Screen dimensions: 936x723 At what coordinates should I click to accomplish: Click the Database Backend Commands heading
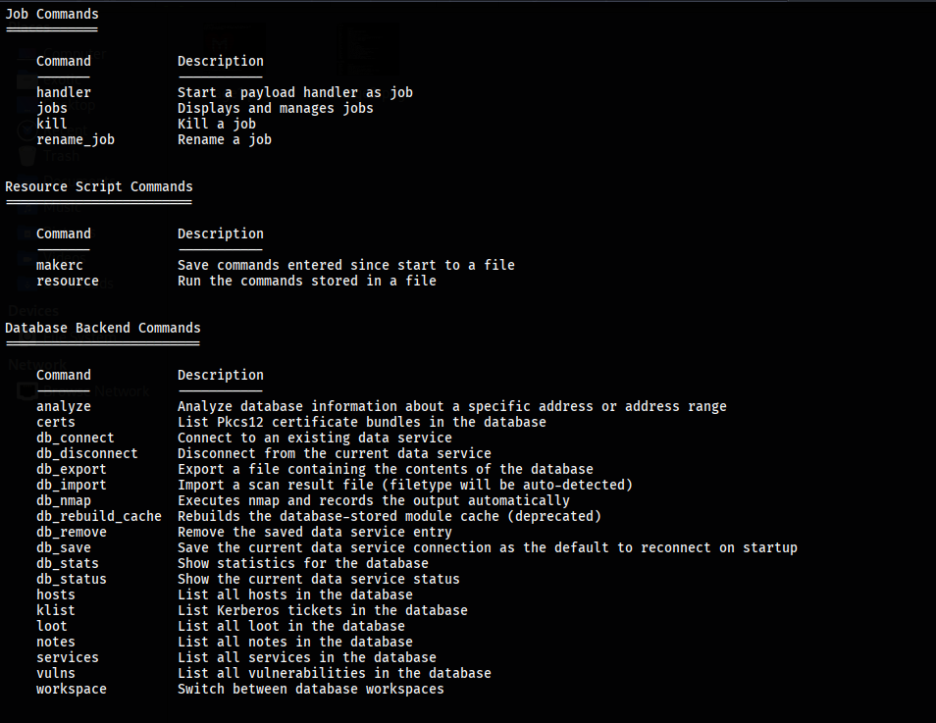point(103,328)
